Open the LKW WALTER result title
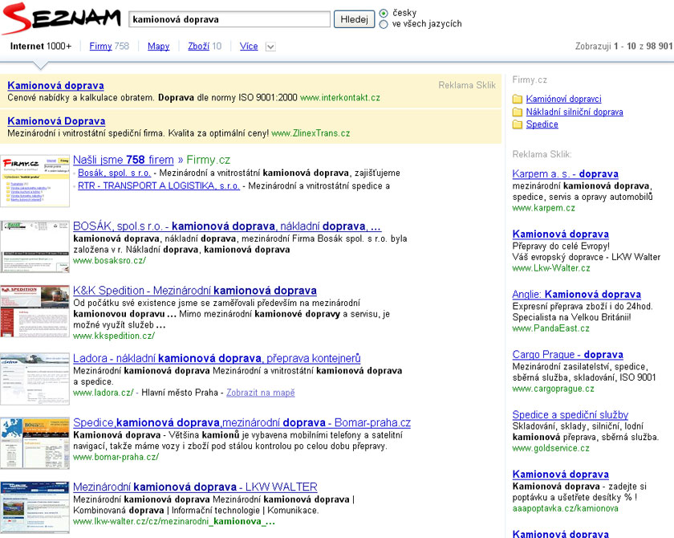This screenshot has height=538, width=674. point(195,487)
